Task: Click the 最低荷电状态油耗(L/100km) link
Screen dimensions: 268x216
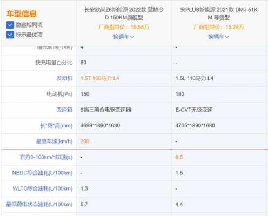Action: (39, 204)
